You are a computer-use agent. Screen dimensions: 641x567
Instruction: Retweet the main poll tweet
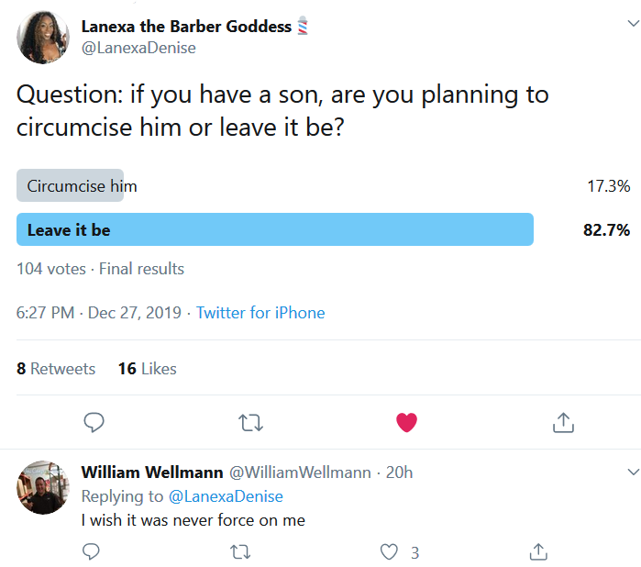click(249, 422)
